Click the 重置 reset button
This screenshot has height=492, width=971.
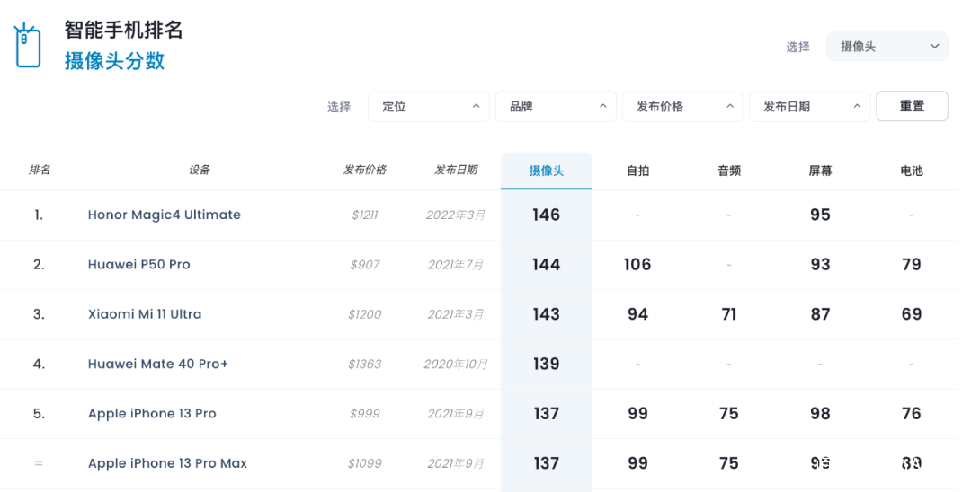[912, 106]
